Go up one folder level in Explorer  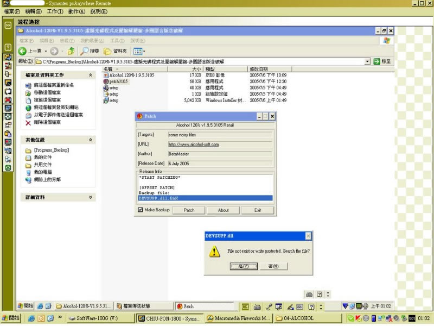[x=72, y=51]
